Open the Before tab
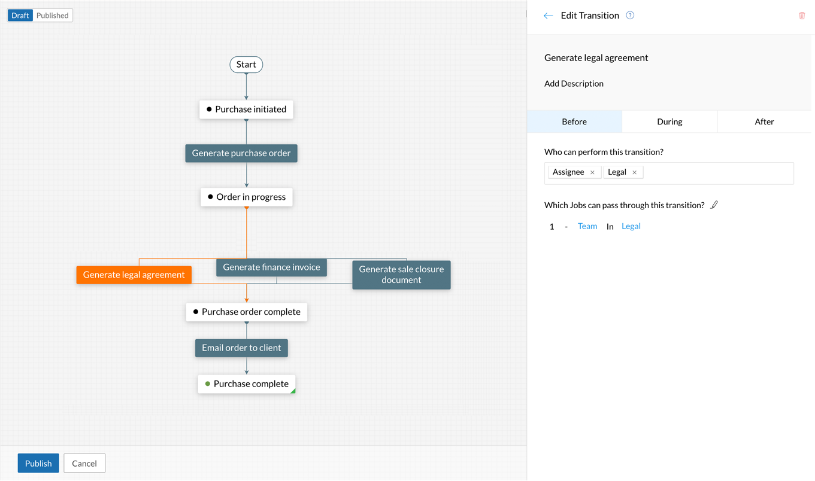This screenshot has width=815, height=481. coord(574,121)
